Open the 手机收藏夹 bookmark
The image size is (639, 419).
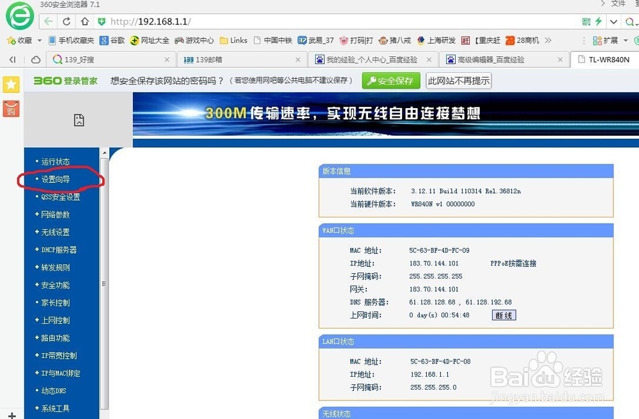[72, 40]
